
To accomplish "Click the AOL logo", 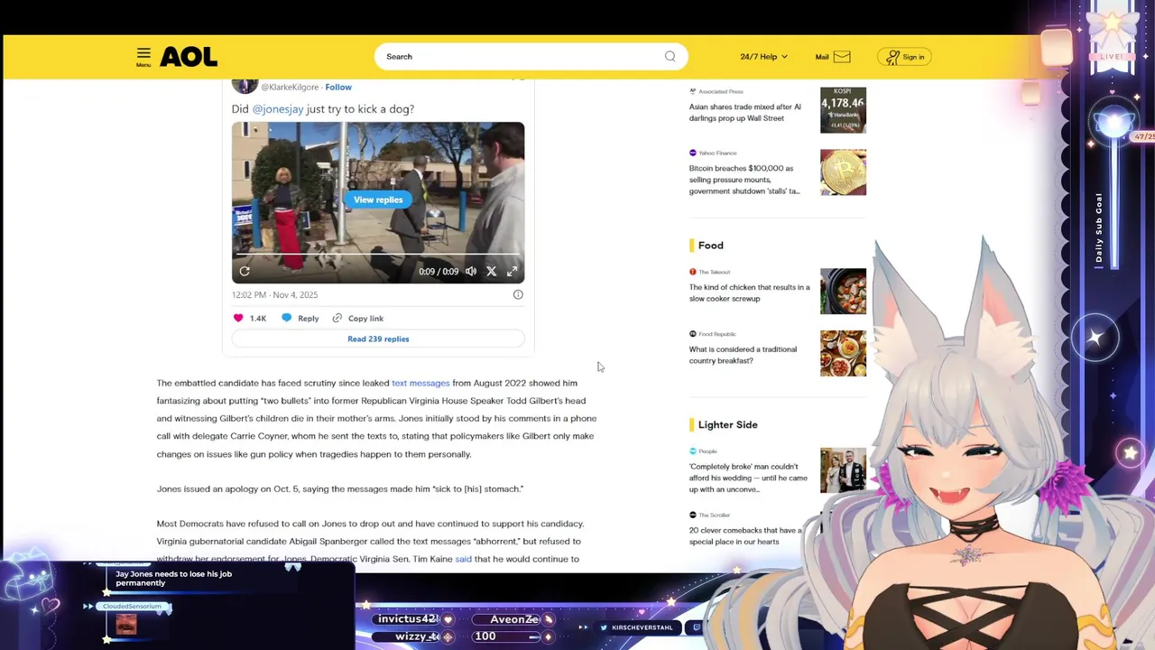I will (x=189, y=57).
